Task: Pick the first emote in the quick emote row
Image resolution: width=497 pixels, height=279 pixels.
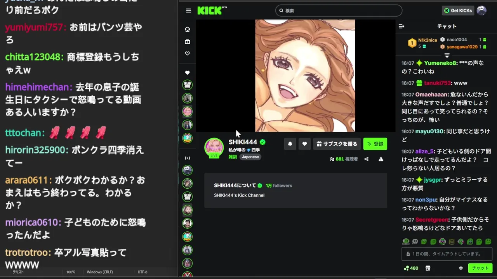Action: 406,241
